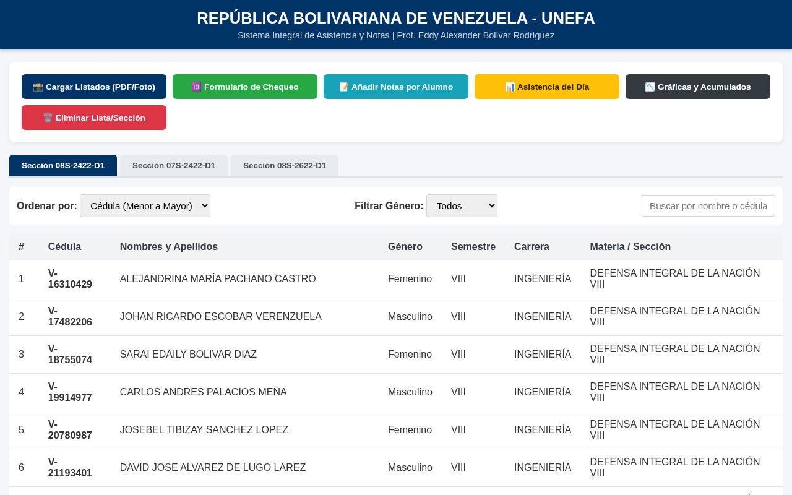
Task: Select JOSEBEL TIBIZAY SANCHEZ LOPEZ name
Action: tap(204, 430)
